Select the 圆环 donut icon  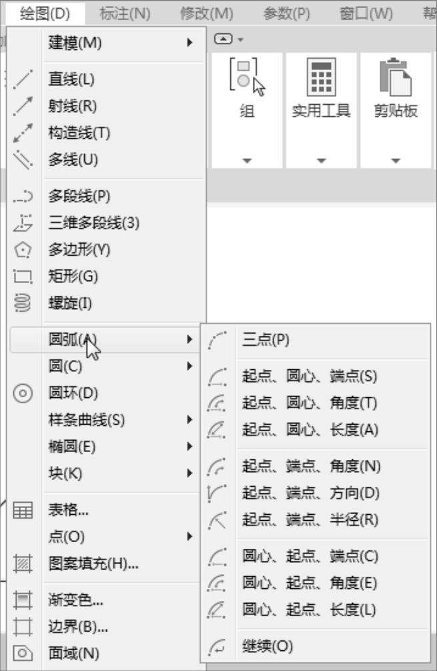(x=23, y=393)
